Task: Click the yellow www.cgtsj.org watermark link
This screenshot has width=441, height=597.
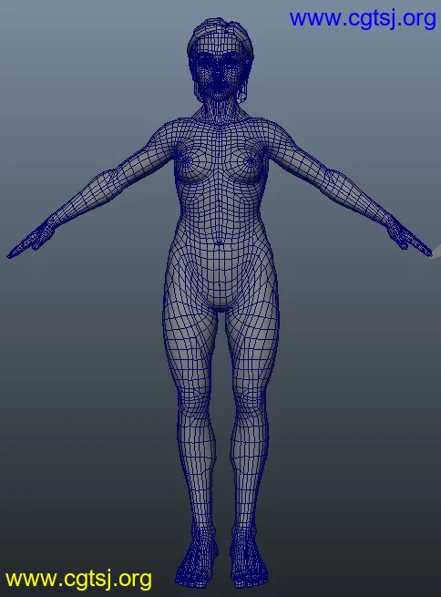Action: point(78,580)
